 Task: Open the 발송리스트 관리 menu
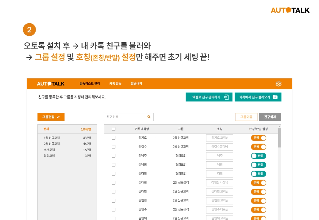coord(90,83)
